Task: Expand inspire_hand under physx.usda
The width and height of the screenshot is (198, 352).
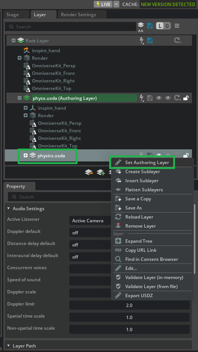Action: pyautogui.click(x=26, y=108)
